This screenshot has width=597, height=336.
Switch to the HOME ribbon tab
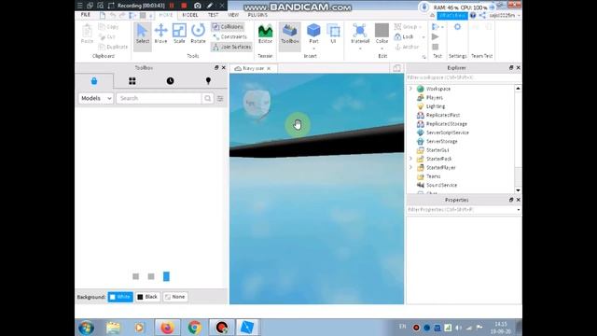(x=166, y=15)
